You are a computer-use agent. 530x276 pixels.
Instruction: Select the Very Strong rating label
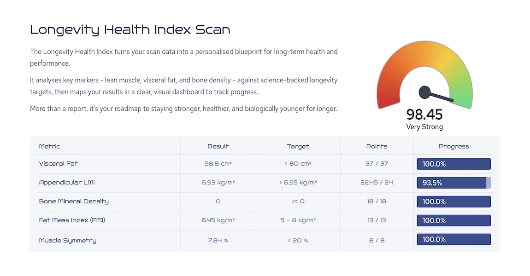coord(424,127)
